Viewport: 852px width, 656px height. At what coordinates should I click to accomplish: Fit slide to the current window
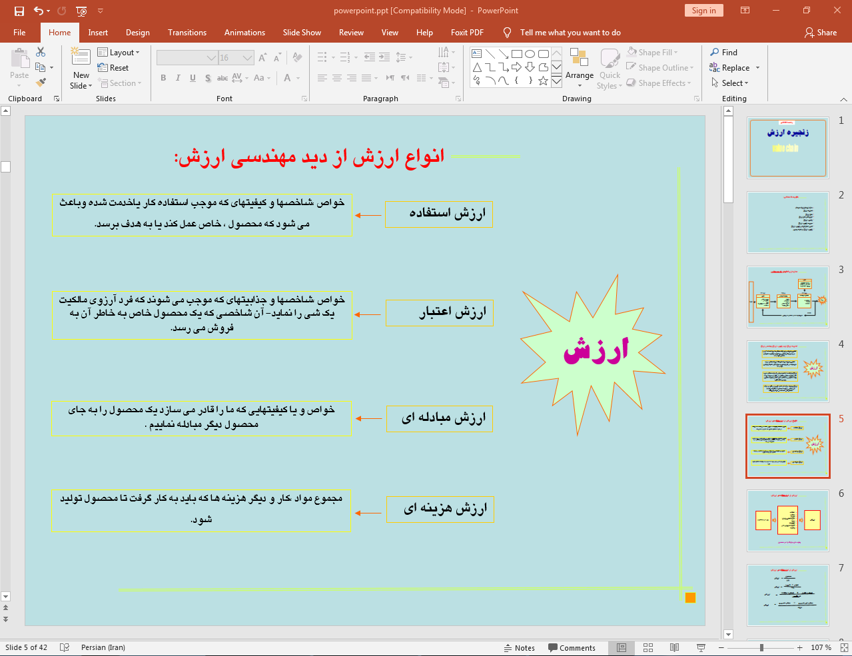(x=845, y=647)
